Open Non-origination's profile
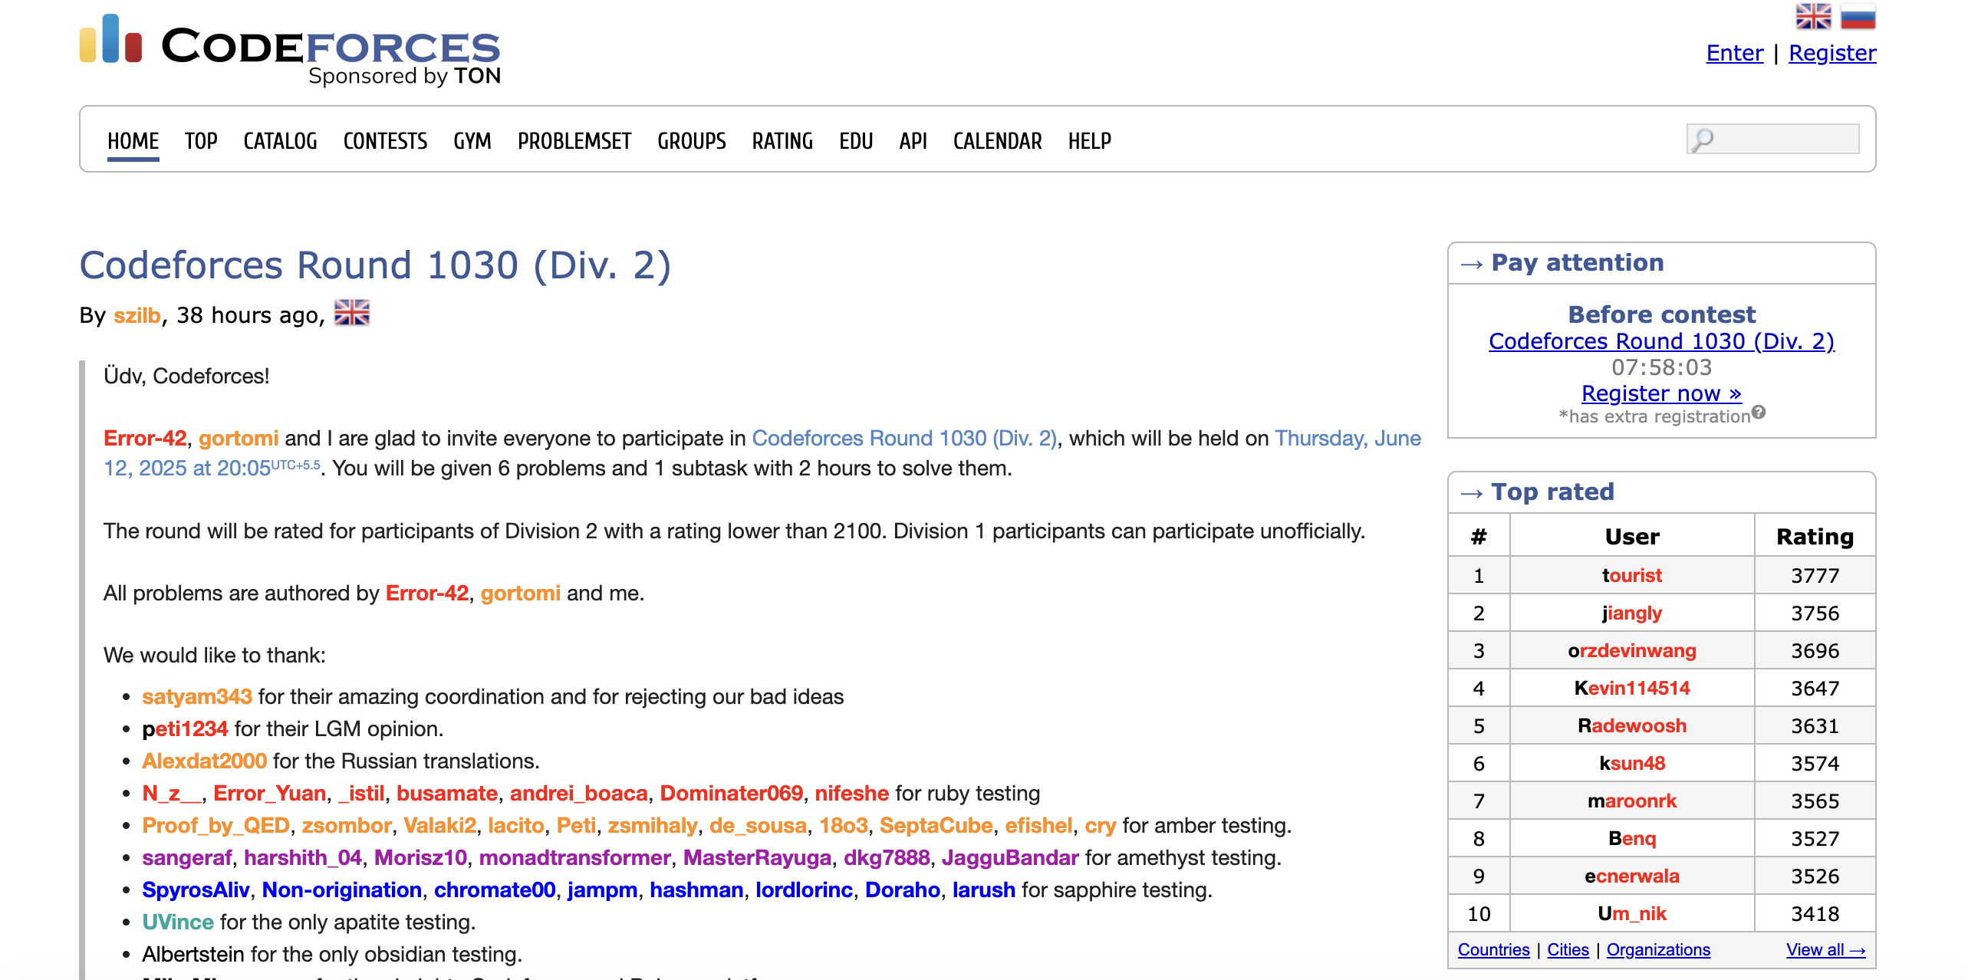This screenshot has height=980, width=1968. (341, 890)
